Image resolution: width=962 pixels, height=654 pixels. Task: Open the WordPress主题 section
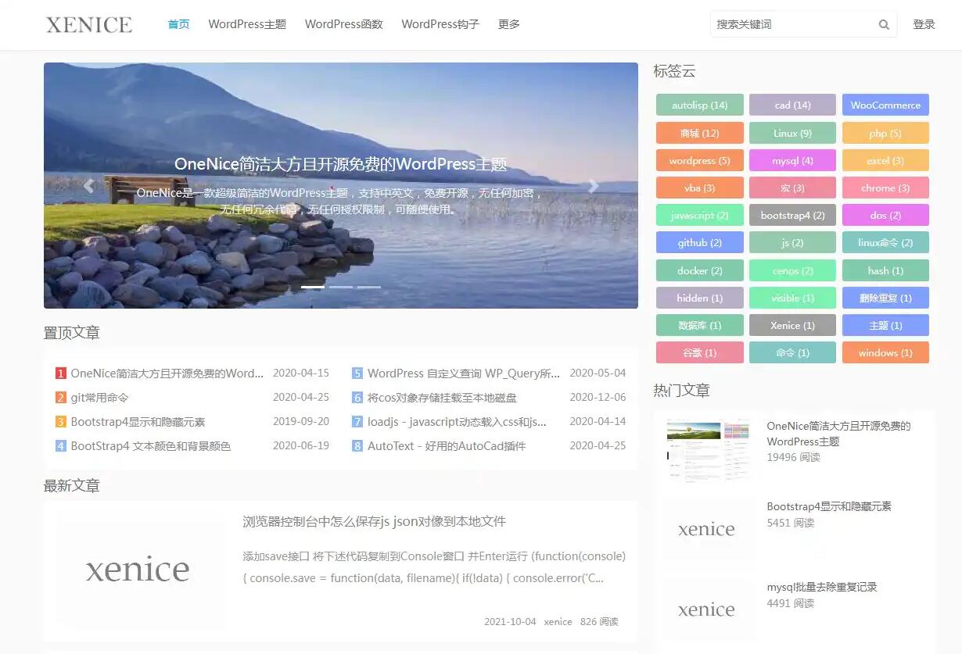(247, 24)
